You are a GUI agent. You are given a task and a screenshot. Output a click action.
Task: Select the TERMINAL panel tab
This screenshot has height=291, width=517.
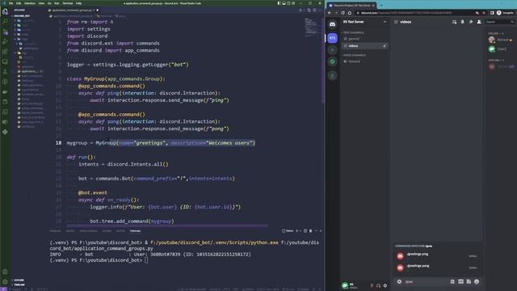(x=135, y=231)
